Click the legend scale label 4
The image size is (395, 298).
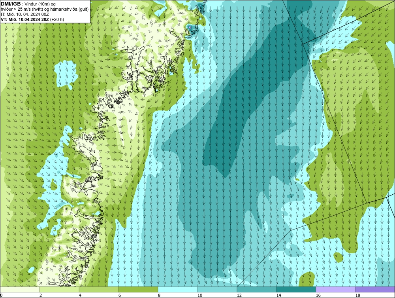click(80, 295)
